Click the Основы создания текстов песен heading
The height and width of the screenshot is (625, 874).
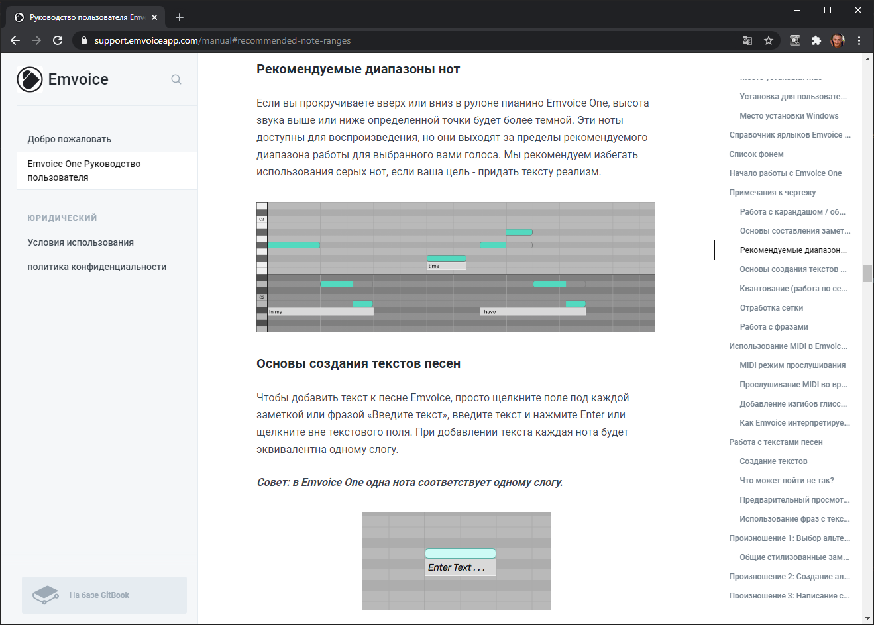coord(358,364)
